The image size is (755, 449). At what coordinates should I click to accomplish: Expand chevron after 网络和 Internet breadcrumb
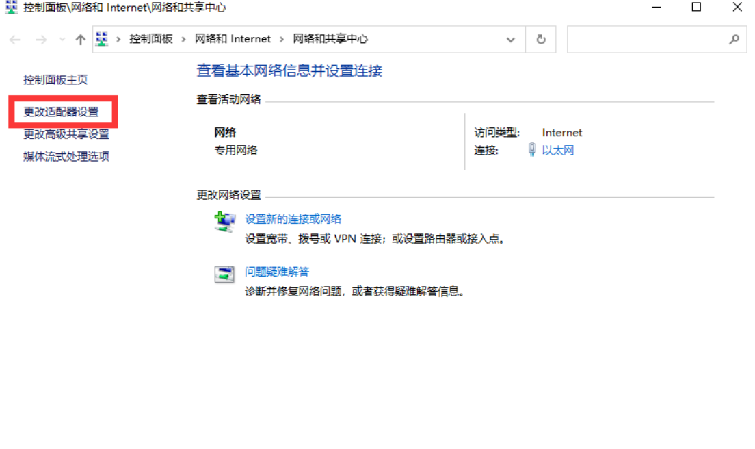click(282, 40)
